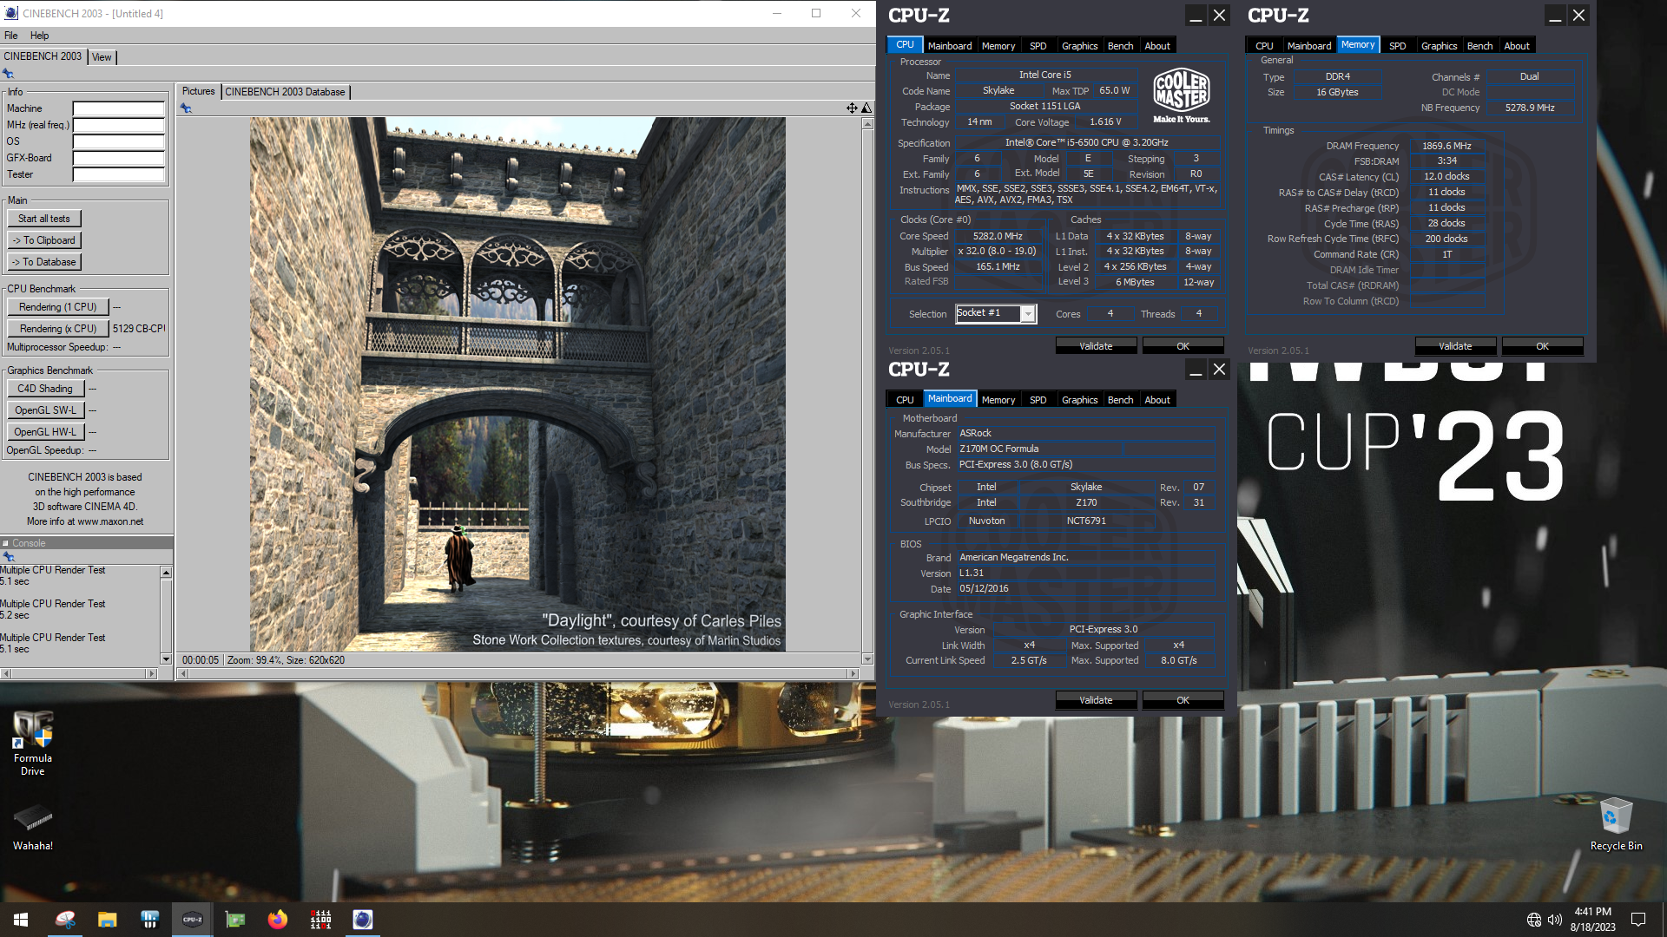
Task: Open File menu in CINEBENCH
Action: click(10, 36)
